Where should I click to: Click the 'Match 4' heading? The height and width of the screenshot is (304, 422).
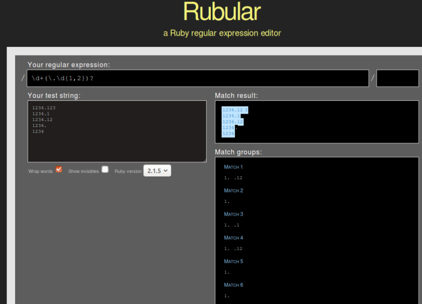pos(234,238)
